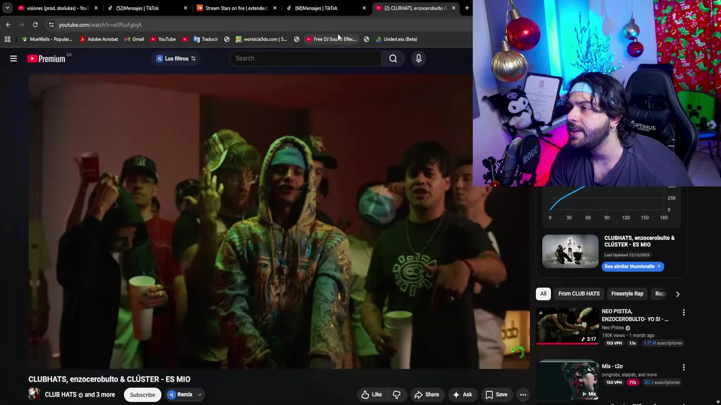Image resolution: width=721 pixels, height=405 pixels.
Task: Open Mix - t2o thumbnail
Action: [567, 381]
